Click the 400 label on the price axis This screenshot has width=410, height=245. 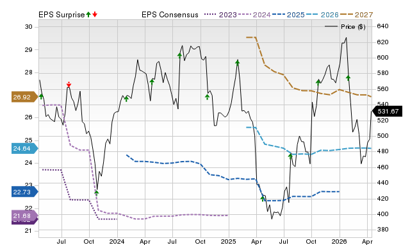[383, 214]
